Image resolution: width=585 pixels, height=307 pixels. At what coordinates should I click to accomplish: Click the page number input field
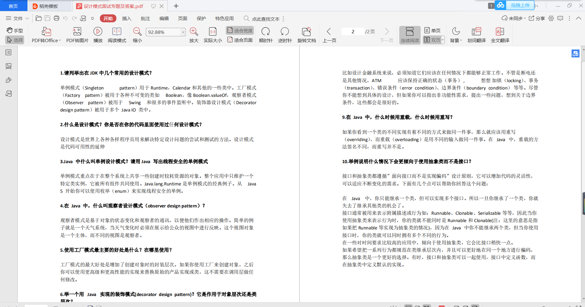tap(353, 31)
